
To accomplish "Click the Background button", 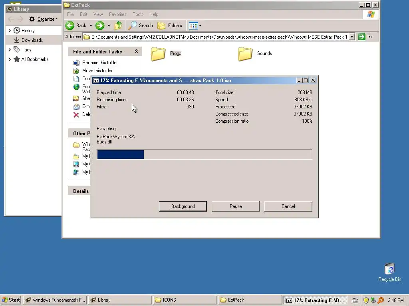I will pos(183,206).
